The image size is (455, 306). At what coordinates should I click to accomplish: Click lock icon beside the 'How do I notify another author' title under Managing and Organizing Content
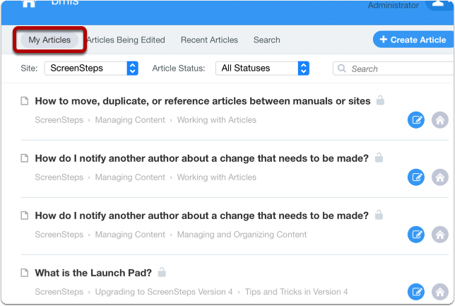tap(379, 215)
